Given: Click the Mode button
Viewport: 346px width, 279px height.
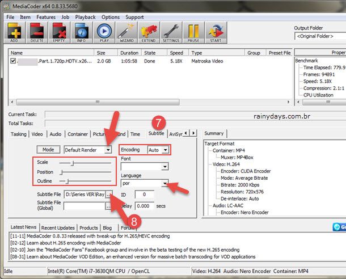Looking at the screenshot, I should pos(48,150).
